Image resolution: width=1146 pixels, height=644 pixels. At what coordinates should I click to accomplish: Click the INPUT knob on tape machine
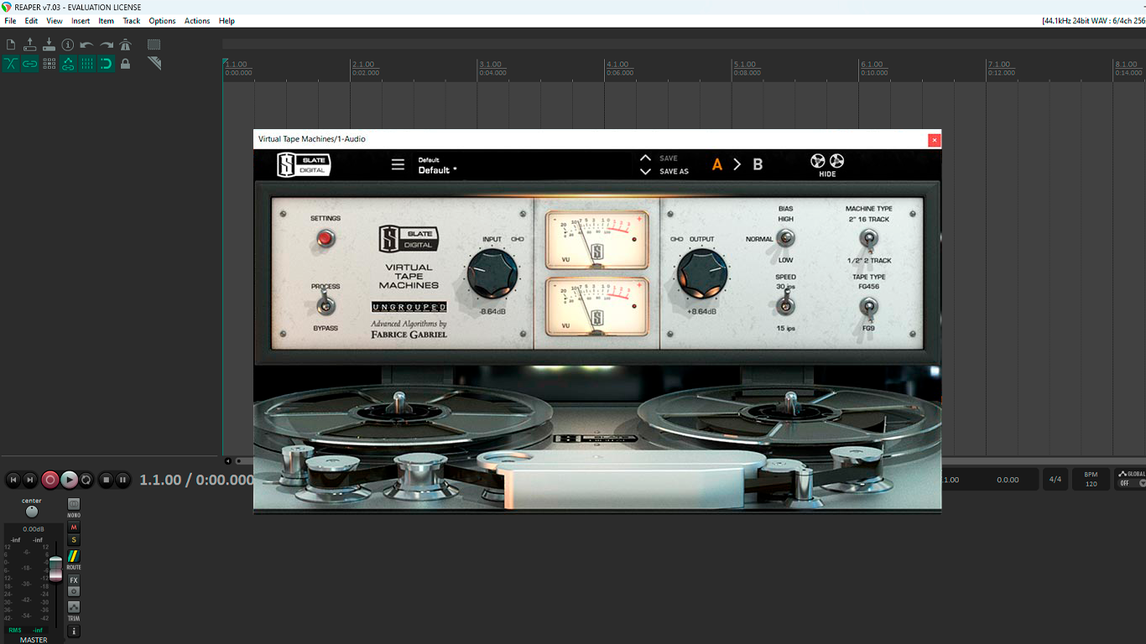pos(492,274)
